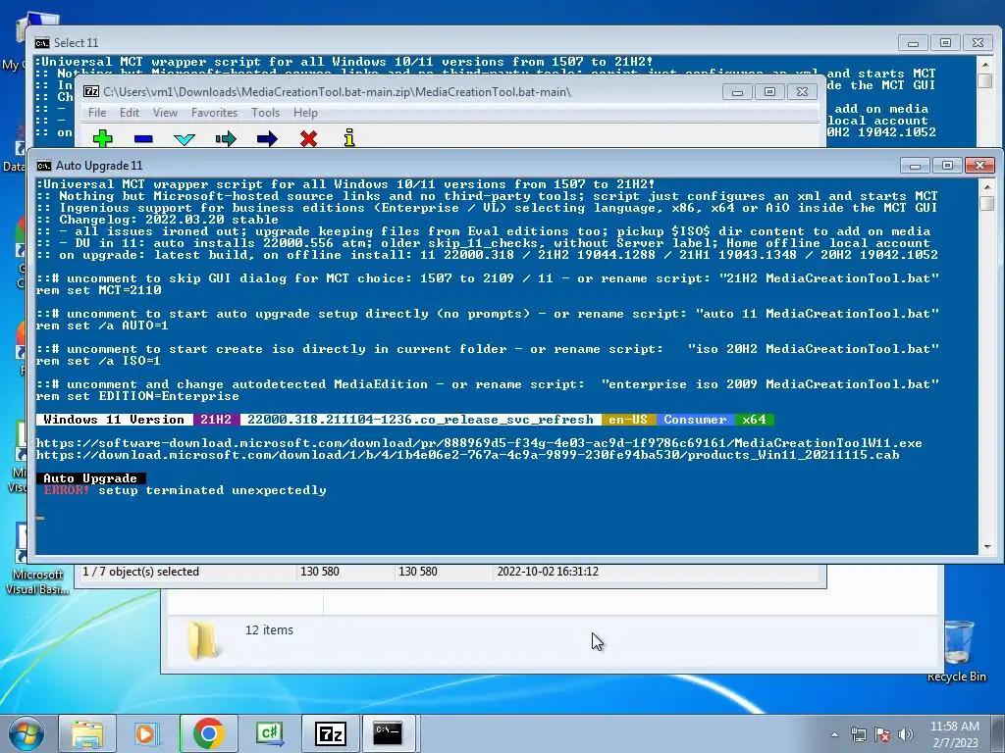Click the products_Win11_20211115.cab URL line
Screen dimensions: 1005x753
(467, 455)
